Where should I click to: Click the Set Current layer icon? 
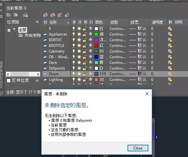pos(67,15)
